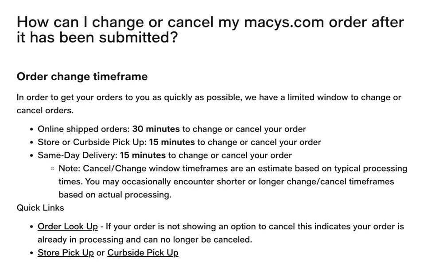Open the Curbside Pick Up link
443x267 pixels.
pos(143,253)
